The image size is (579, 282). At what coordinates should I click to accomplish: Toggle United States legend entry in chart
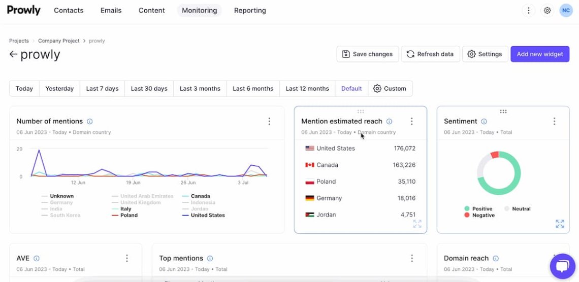(207, 215)
